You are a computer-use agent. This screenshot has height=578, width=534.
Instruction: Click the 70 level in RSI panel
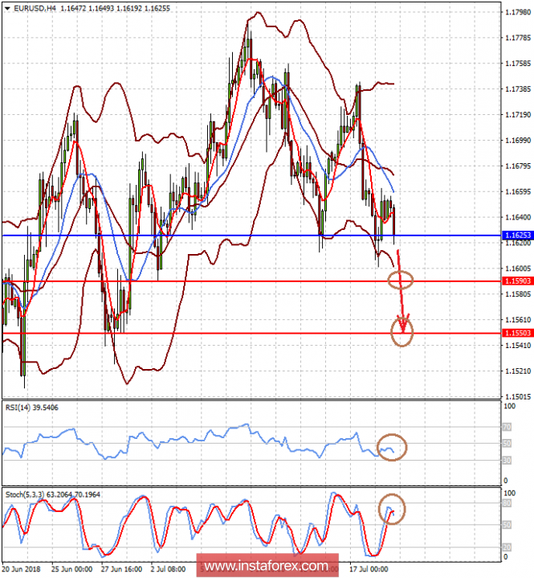point(508,427)
